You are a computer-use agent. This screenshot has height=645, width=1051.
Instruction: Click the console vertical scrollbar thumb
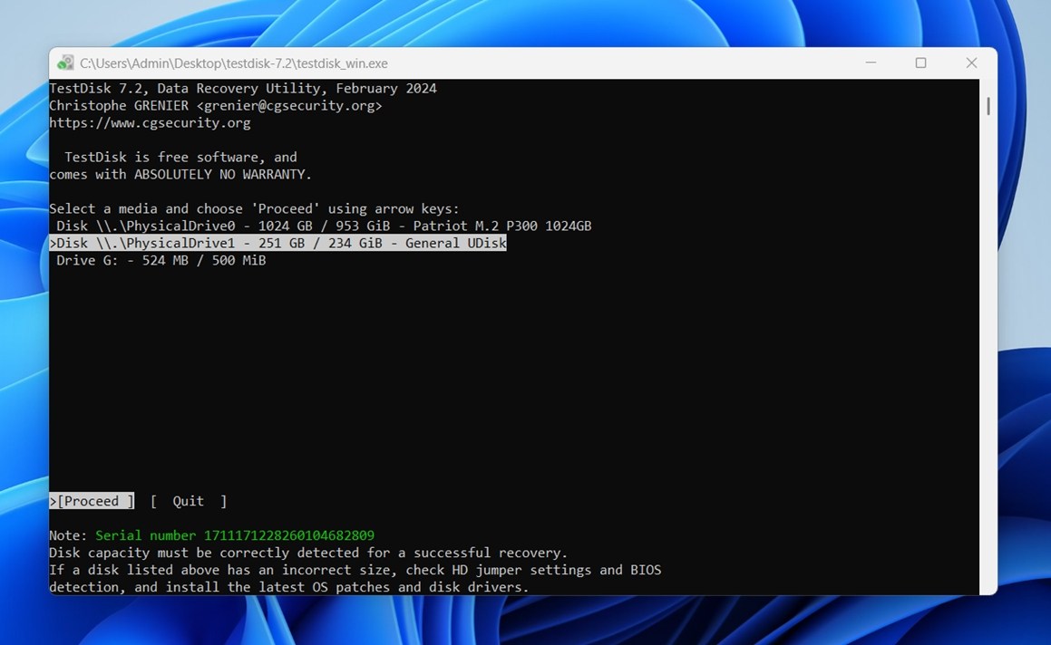coord(988,106)
